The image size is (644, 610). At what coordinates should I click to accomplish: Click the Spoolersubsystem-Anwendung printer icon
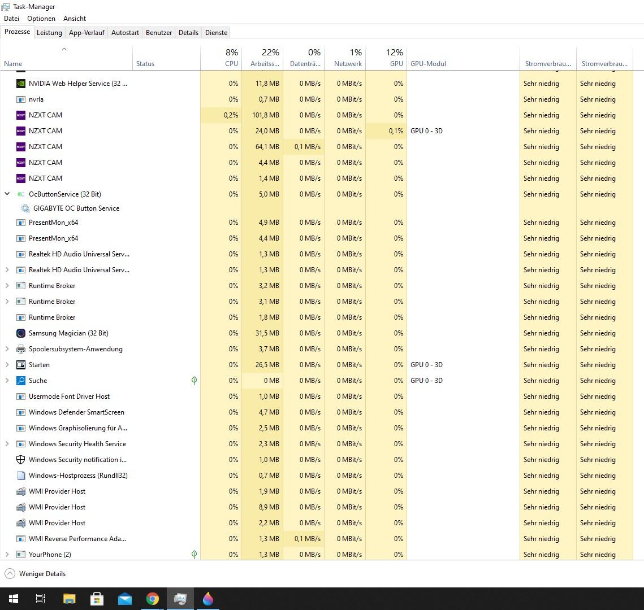click(20, 349)
